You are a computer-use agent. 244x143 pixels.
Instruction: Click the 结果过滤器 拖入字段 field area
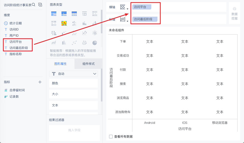tap(75, 133)
